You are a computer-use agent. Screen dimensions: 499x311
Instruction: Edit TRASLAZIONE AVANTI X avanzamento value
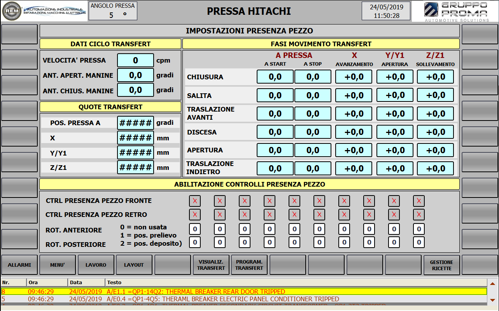(x=354, y=114)
